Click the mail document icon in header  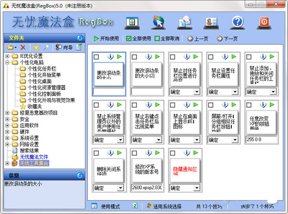pyautogui.click(x=185, y=22)
